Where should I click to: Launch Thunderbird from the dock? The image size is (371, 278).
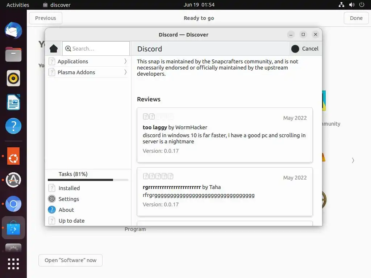(x=13, y=30)
